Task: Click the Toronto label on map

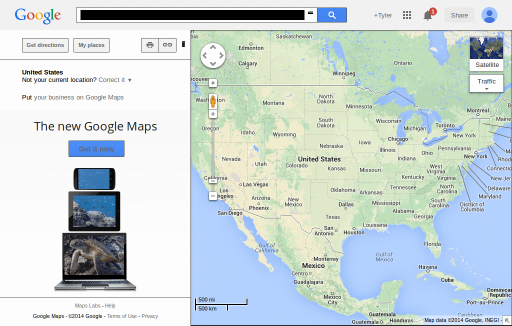Action: click(x=445, y=125)
